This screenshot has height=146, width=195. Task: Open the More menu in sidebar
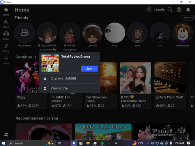(6, 60)
